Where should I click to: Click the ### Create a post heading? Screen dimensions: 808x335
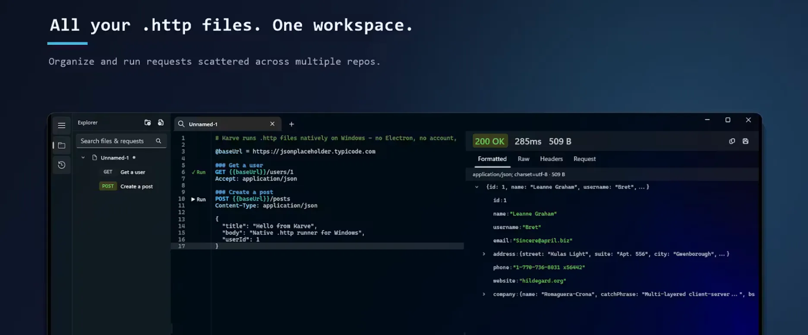click(x=244, y=192)
